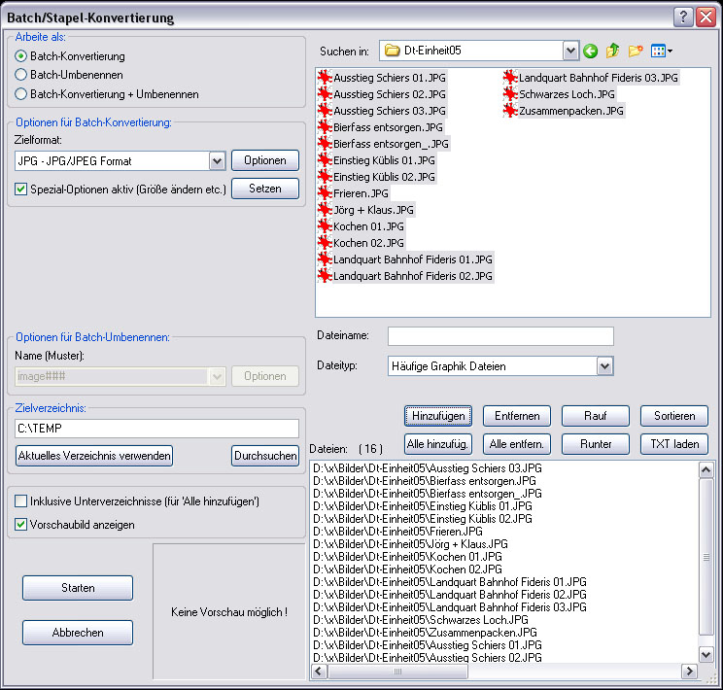Enable Inklusive Unterverzeichnisse checkbox

(21, 501)
